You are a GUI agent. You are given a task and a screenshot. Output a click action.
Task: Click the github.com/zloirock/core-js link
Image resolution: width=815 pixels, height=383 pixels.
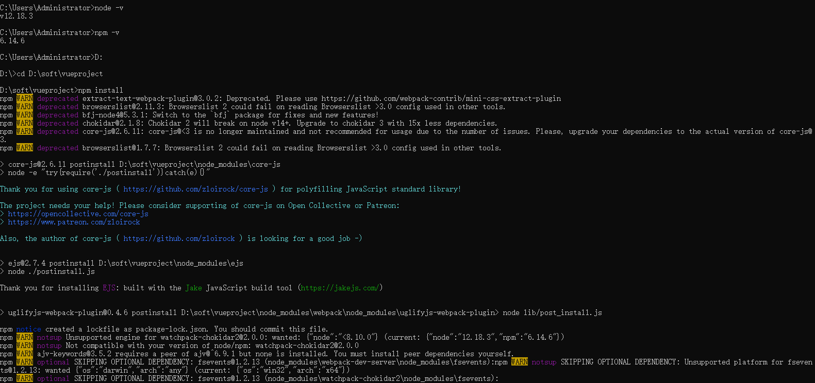(x=196, y=189)
